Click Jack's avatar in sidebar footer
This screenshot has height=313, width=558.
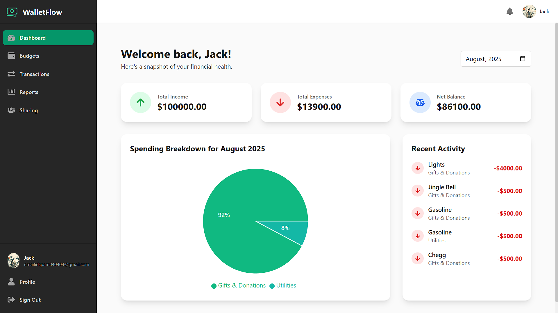click(x=13, y=261)
